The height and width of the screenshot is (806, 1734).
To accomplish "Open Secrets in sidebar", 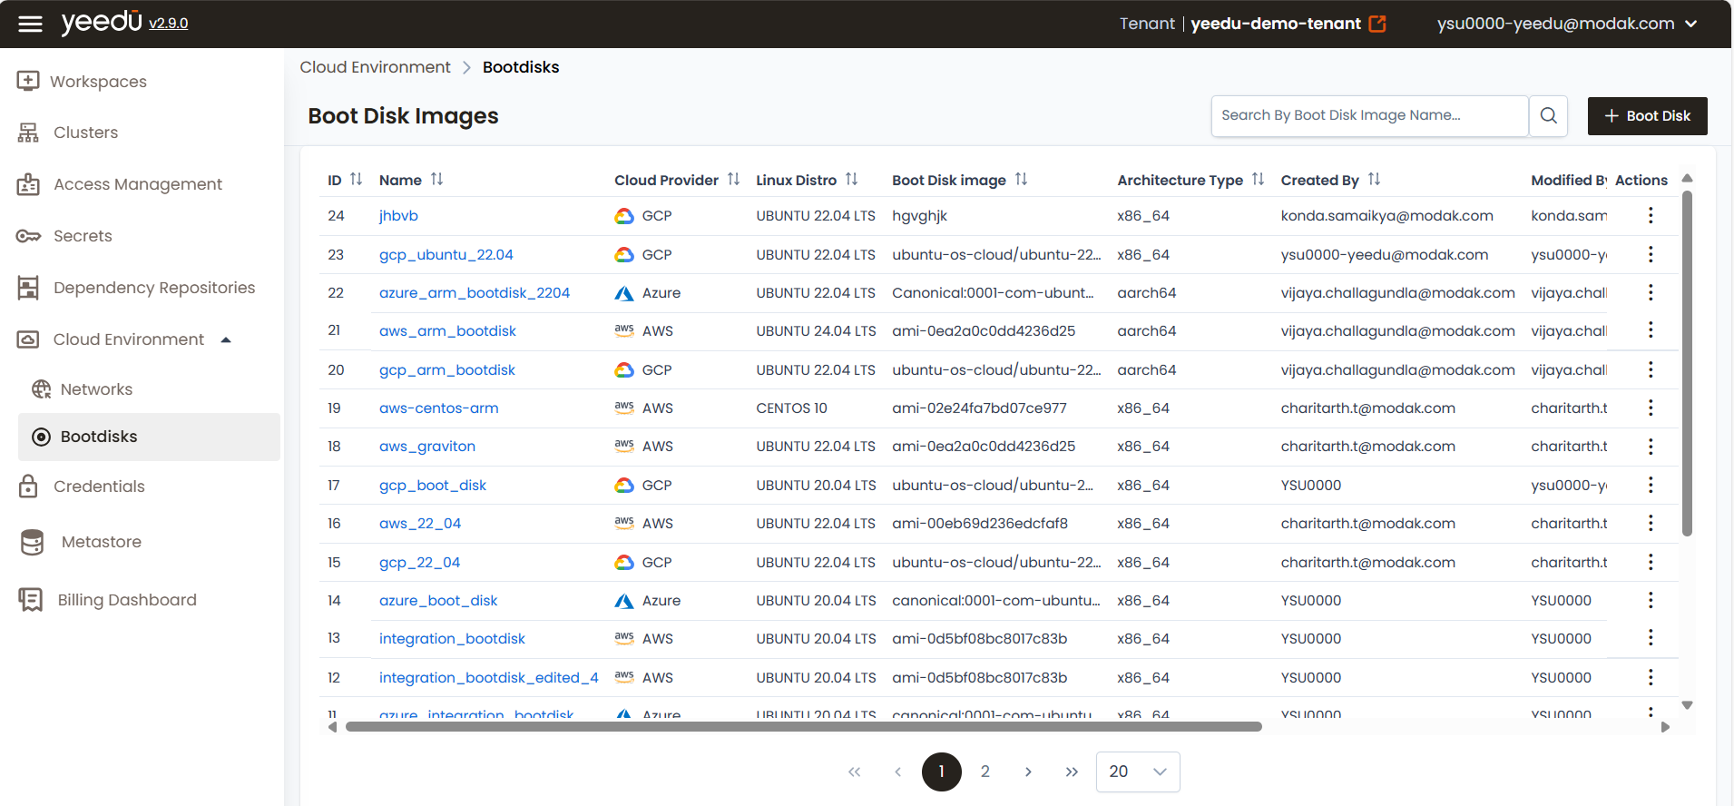I will [83, 236].
